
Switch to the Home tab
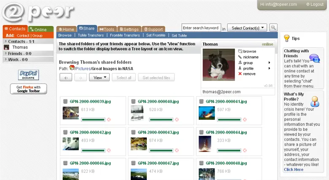(x=66, y=30)
